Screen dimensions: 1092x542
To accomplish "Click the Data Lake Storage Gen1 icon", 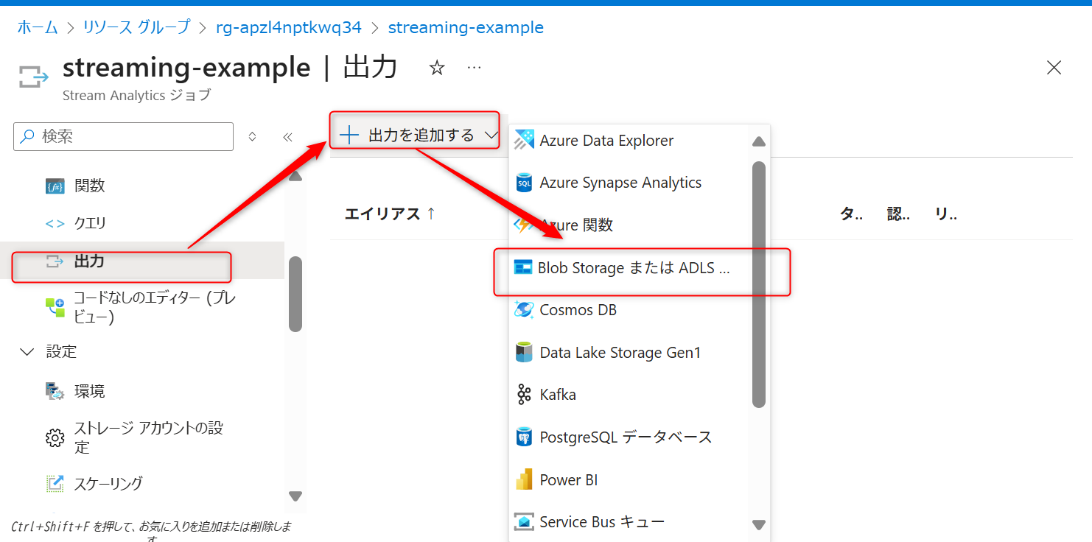I will (524, 353).
